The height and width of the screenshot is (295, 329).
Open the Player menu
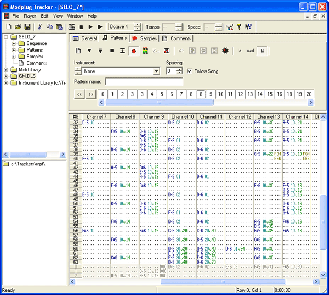click(x=30, y=16)
